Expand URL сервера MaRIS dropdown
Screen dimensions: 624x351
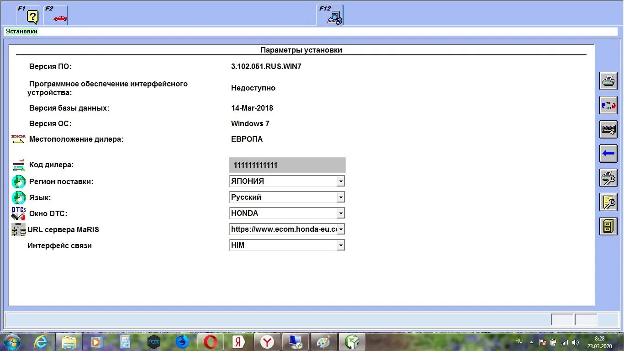click(x=287, y=229)
